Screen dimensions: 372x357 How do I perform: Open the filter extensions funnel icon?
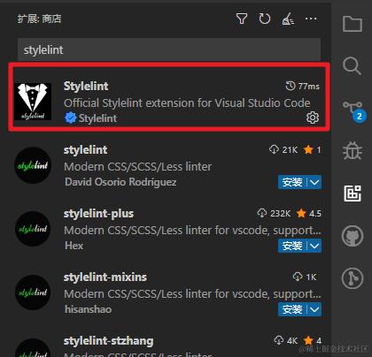coord(242,19)
